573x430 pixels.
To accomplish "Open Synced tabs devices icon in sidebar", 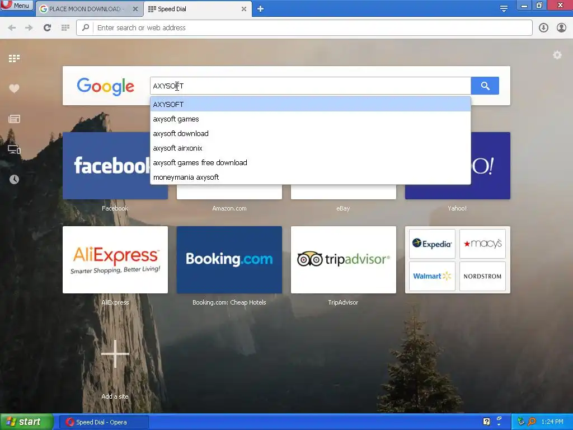I will coord(14,149).
